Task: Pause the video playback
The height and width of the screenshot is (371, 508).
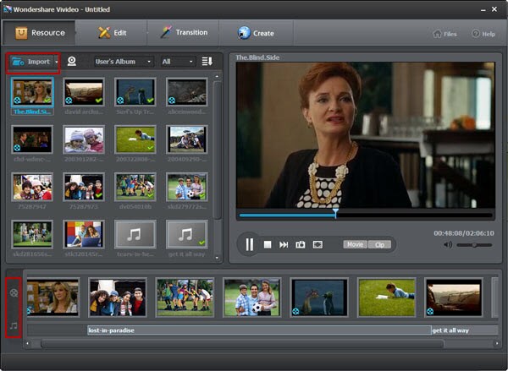Action: [249, 244]
